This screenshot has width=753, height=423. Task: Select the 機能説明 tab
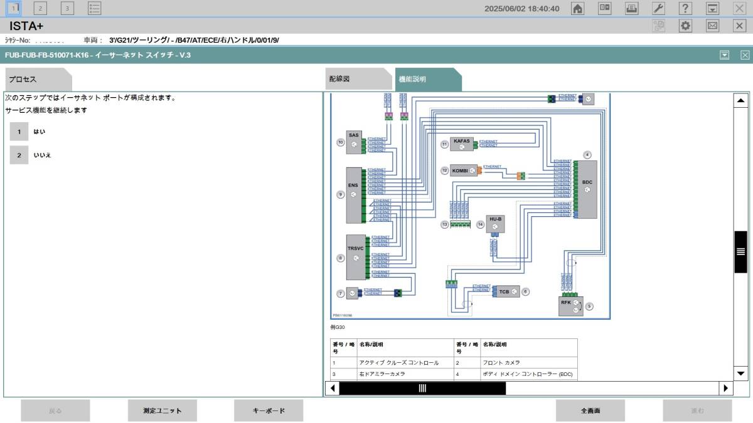pyautogui.click(x=427, y=80)
